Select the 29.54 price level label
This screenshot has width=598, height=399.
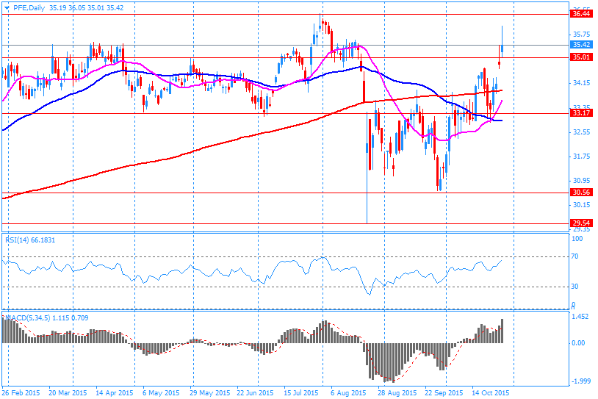pos(581,223)
